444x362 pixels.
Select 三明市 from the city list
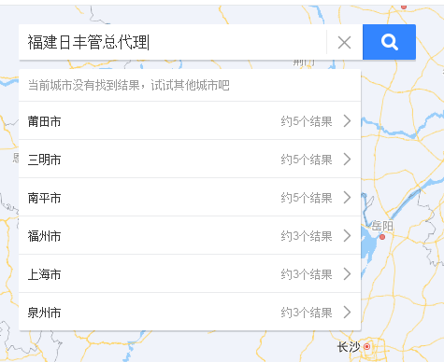point(190,160)
